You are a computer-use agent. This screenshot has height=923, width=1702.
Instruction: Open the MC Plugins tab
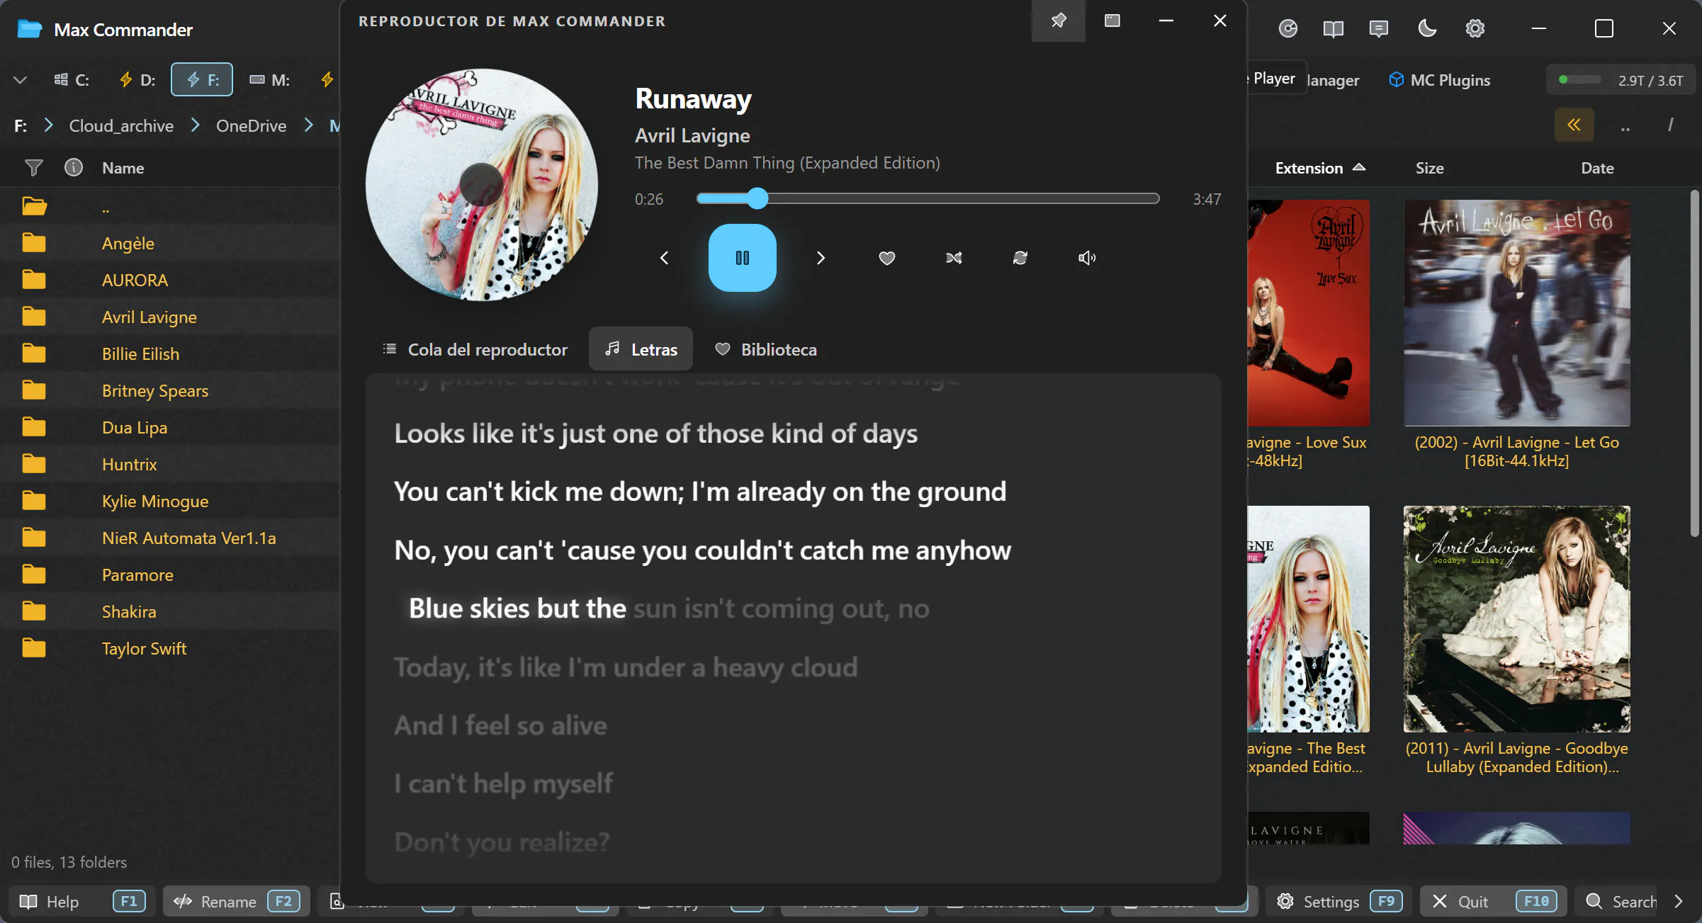coord(1440,80)
